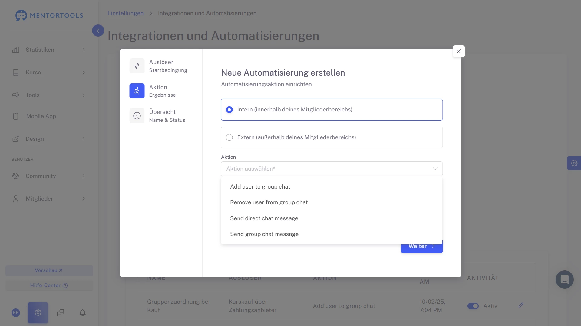Image resolution: width=581 pixels, height=326 pixels.
Task: Edit the Gruppenzuordnung bei Kauf automation
Action: [x=521, y=305]
